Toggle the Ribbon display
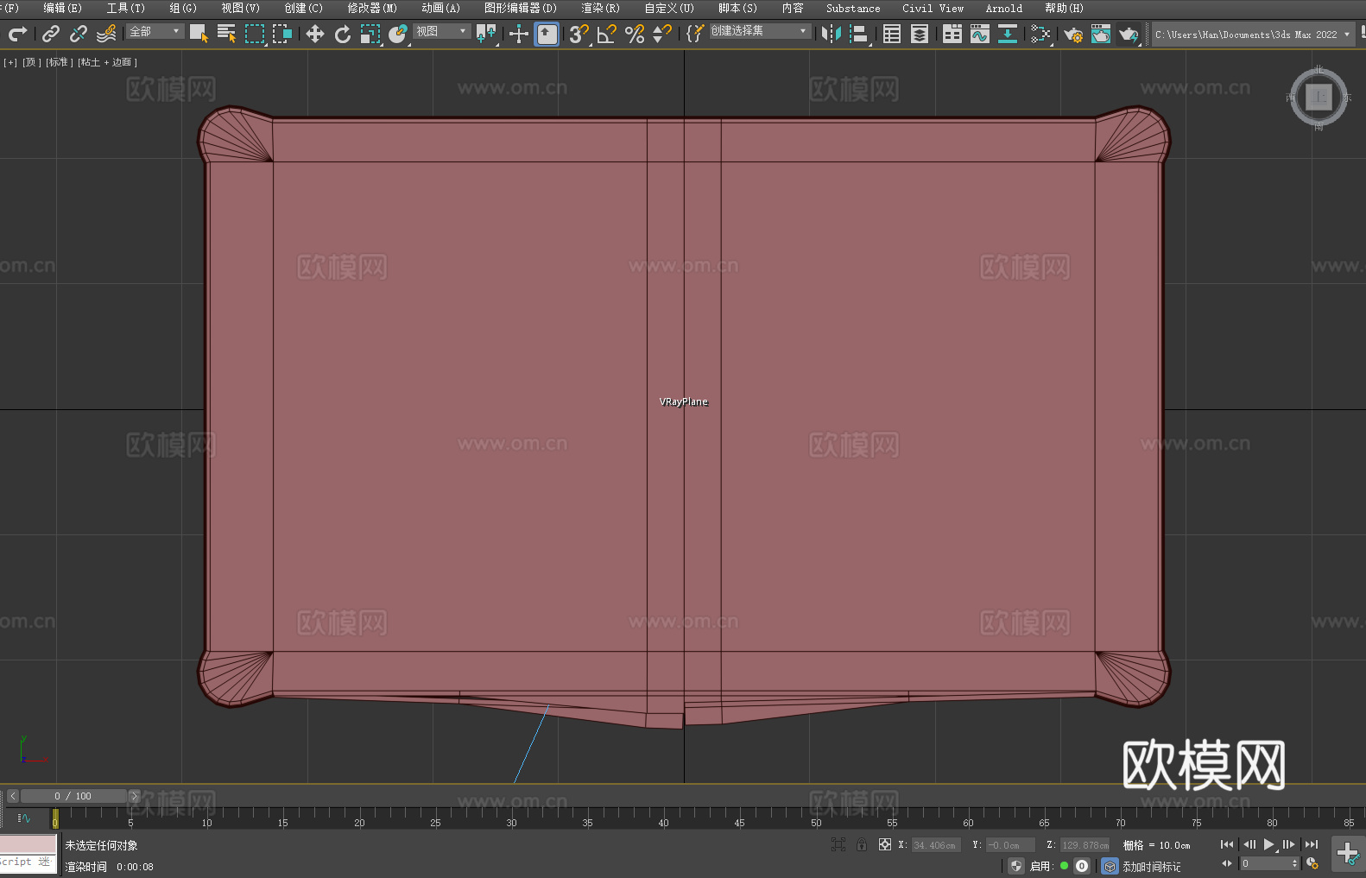The width and height of the screenshot is (1366, 878). 952,34
